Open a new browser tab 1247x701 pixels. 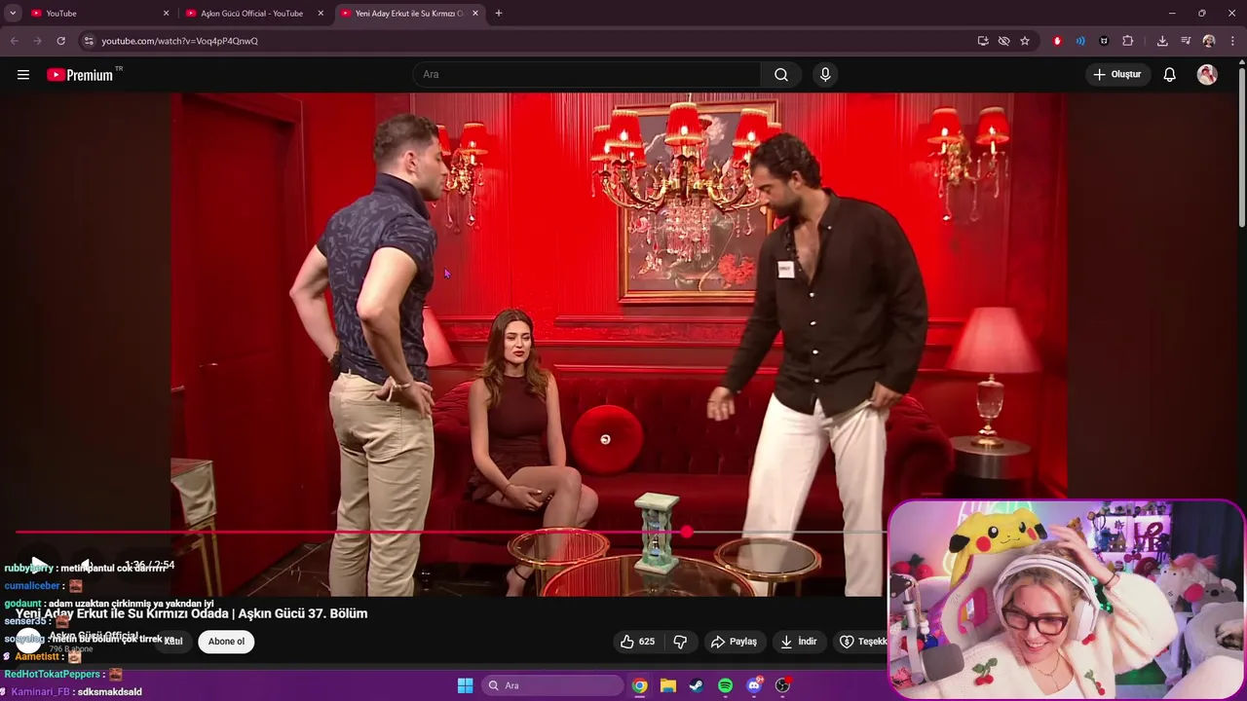click(499, 14)
